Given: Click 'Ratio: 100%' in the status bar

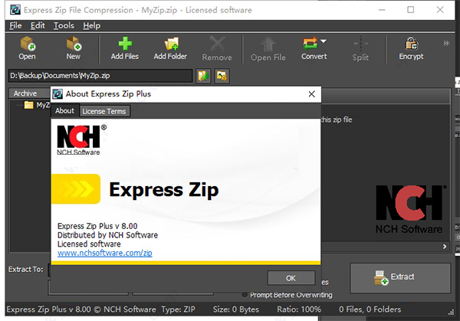Looking at the screenshot, I should (x=299, y=310).
